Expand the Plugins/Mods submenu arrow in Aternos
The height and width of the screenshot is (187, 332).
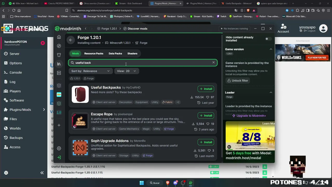pyautogui.click(x=44, y=110)
